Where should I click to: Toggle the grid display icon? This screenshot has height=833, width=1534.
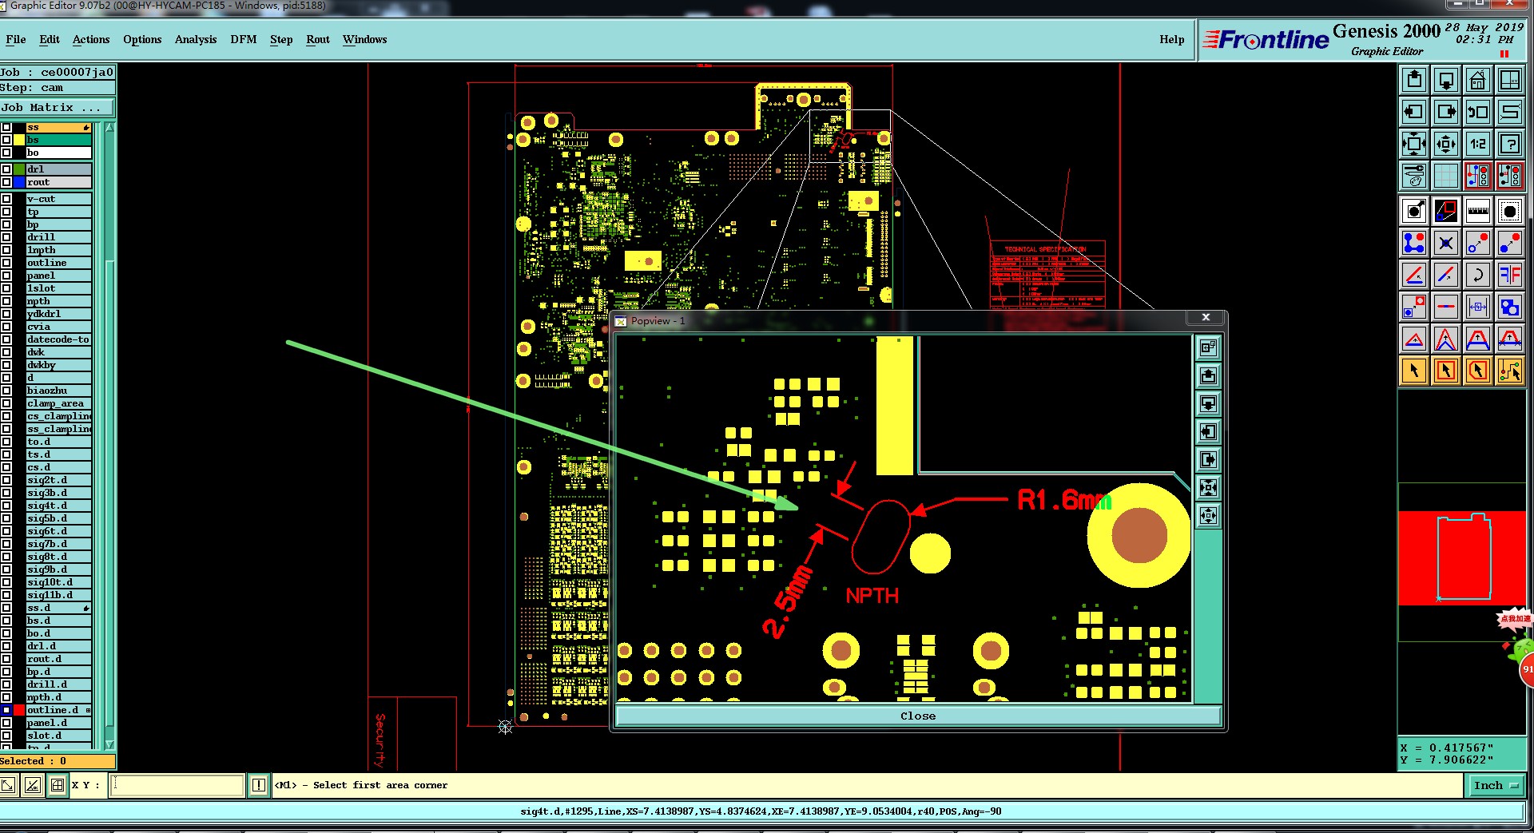point(1446,176)
